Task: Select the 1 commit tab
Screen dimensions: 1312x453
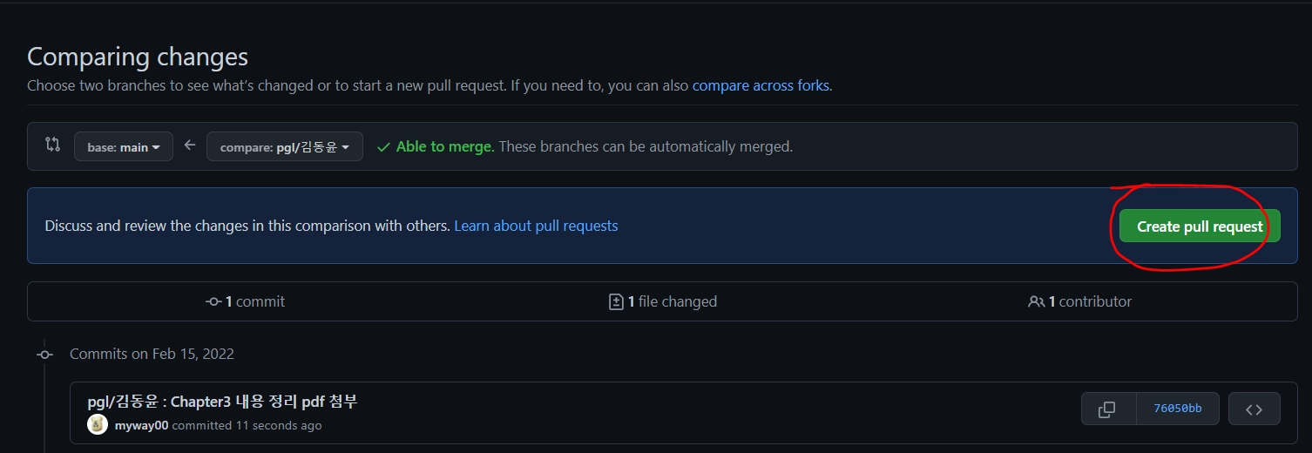Action: pos(246,301)
